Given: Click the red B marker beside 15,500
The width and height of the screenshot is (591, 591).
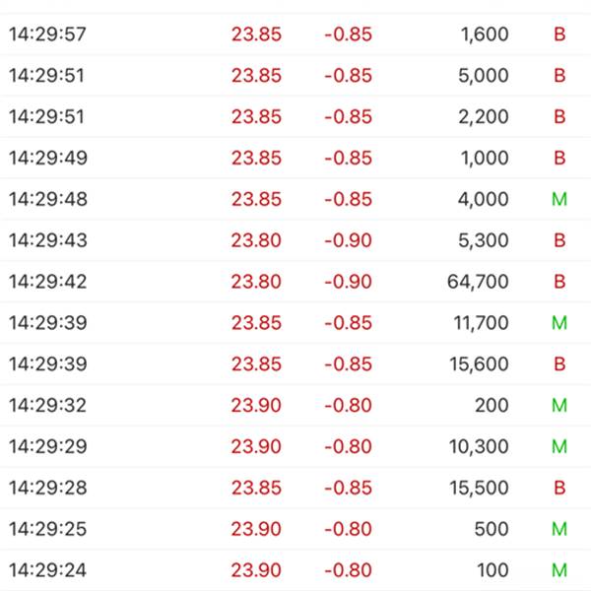Looking at the screenshot, I should (559, 488).
